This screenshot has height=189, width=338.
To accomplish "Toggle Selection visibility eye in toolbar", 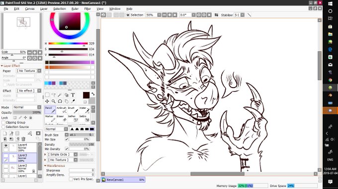I will click(x=128, y=15).
